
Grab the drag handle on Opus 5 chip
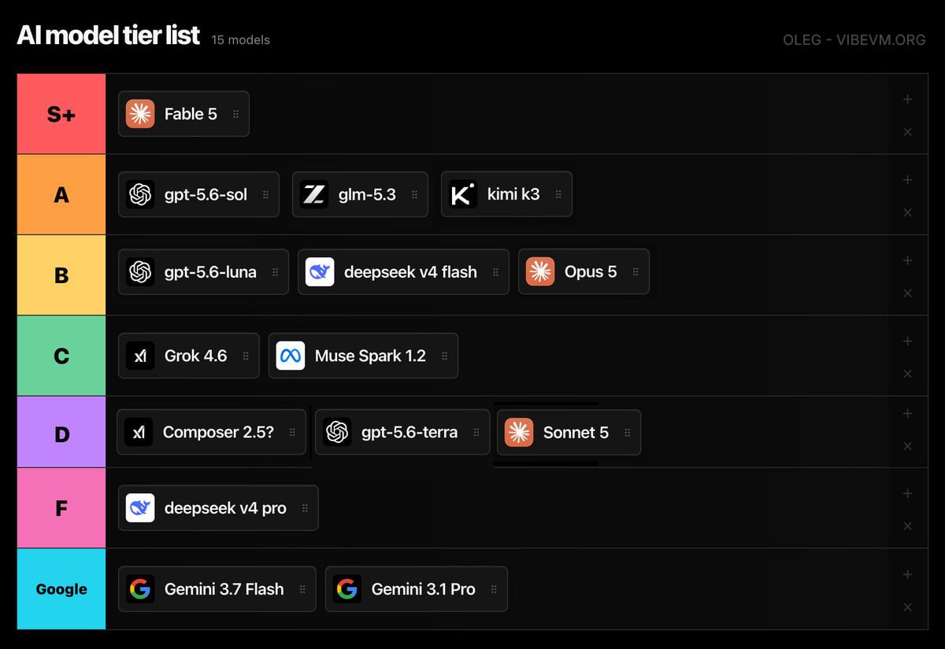pyautogui.click(x=636, y=272)
